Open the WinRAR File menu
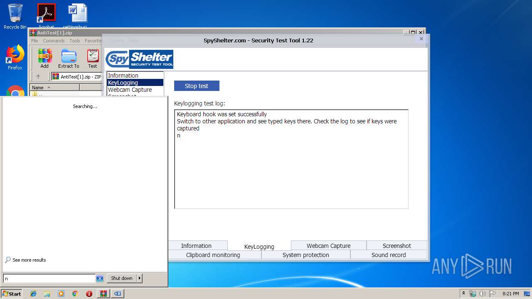Viewport: 532px width, 299px height. click(x=34, y=41)
